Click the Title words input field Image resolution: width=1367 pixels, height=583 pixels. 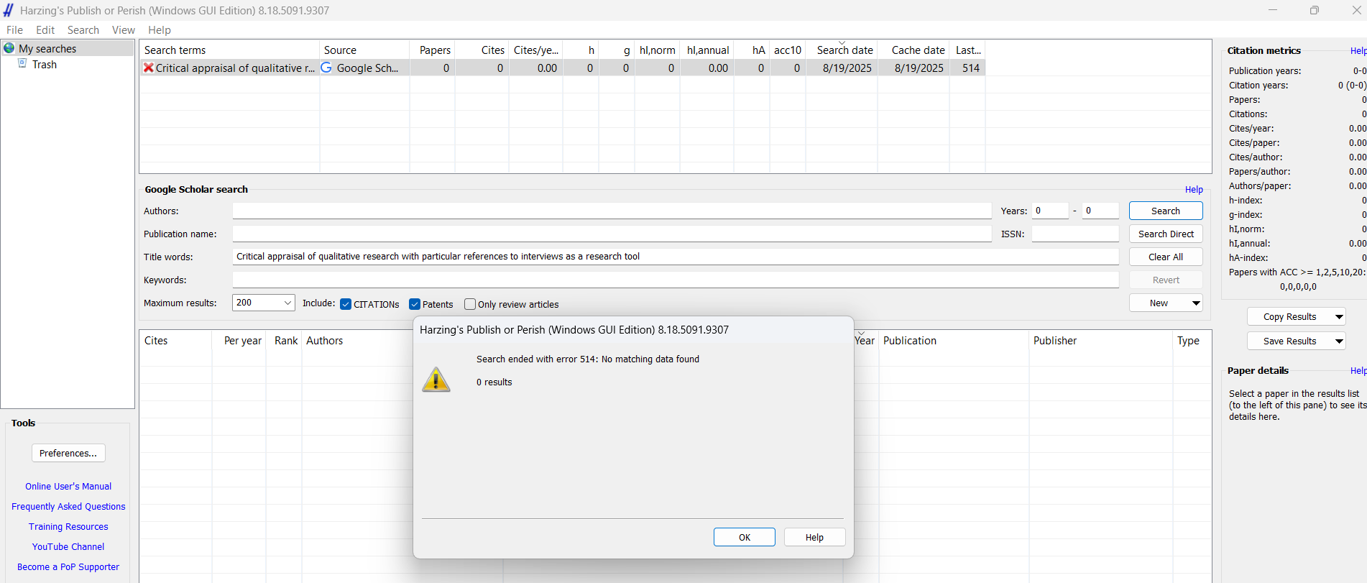click(x=675, y=257)
